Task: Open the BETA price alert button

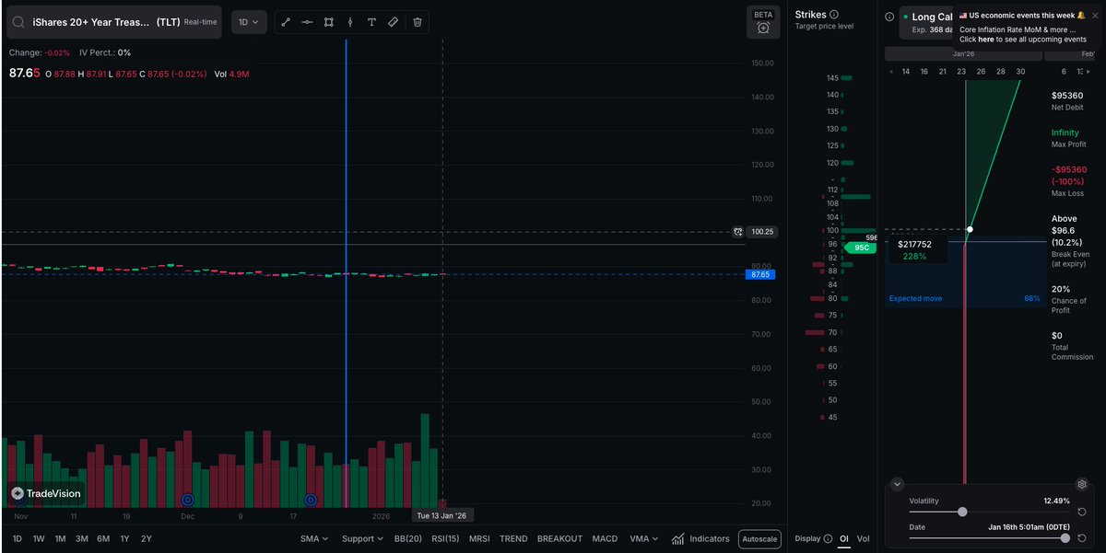Action: coord(763,22)
